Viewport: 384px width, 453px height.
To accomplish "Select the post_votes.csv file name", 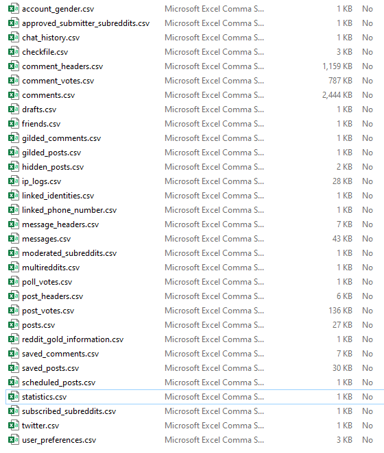I will tap(48, 311).
